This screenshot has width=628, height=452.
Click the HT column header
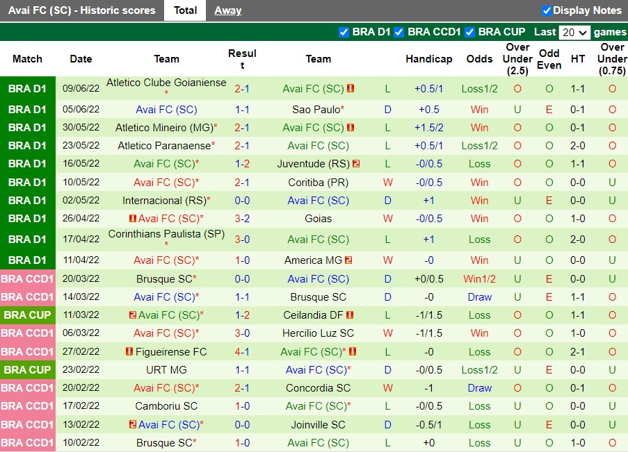578,59
